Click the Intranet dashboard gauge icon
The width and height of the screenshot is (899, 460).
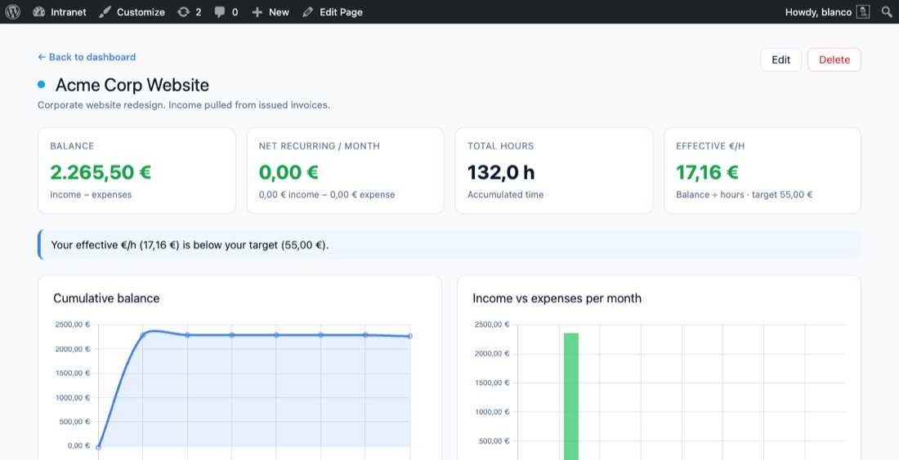39,12
